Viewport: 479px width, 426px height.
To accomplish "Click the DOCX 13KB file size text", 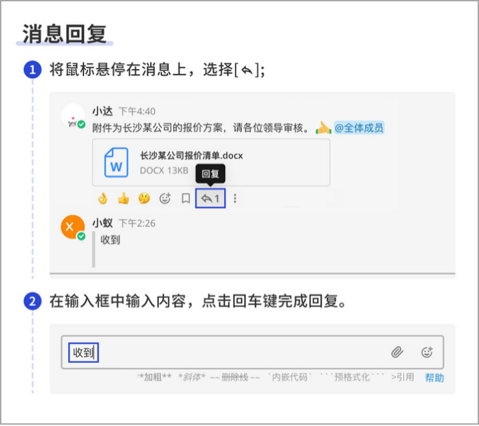I will pos(164,171).
